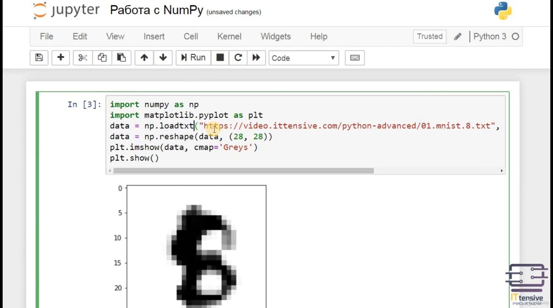Open the Insert menu
553x308 pixels.
tap(154, 36)
